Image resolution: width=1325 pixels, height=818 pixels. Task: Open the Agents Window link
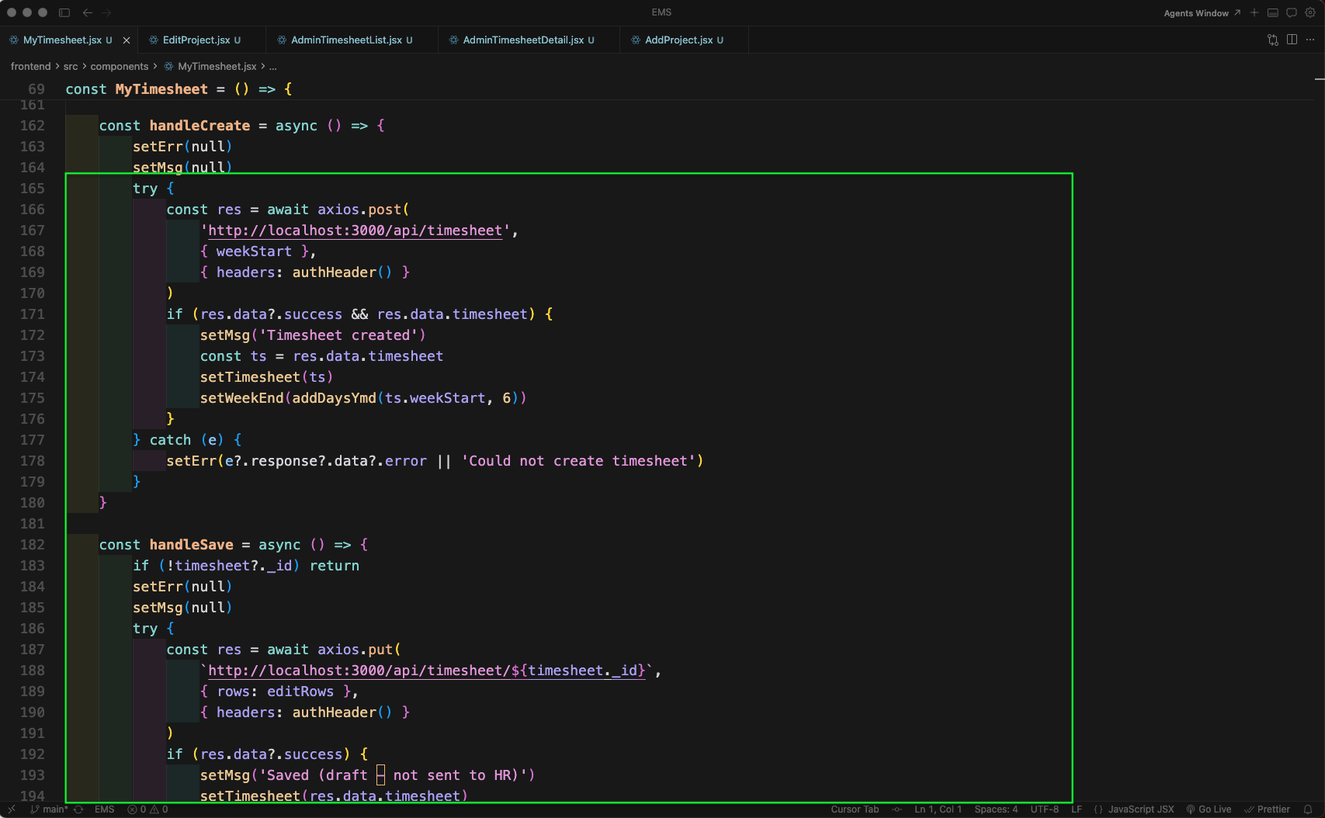[1202, 13]
